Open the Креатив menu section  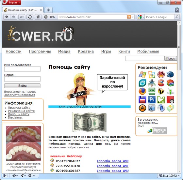click(86, 51)
